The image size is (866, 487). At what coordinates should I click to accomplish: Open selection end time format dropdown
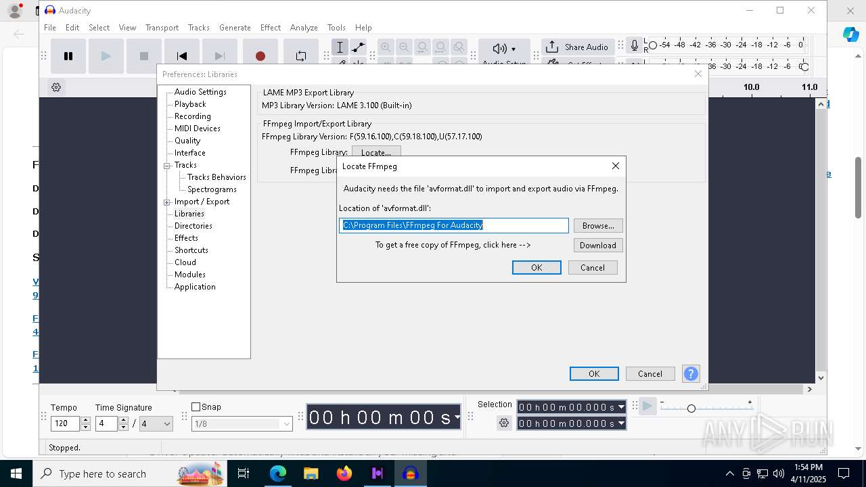tap(621, 423)
